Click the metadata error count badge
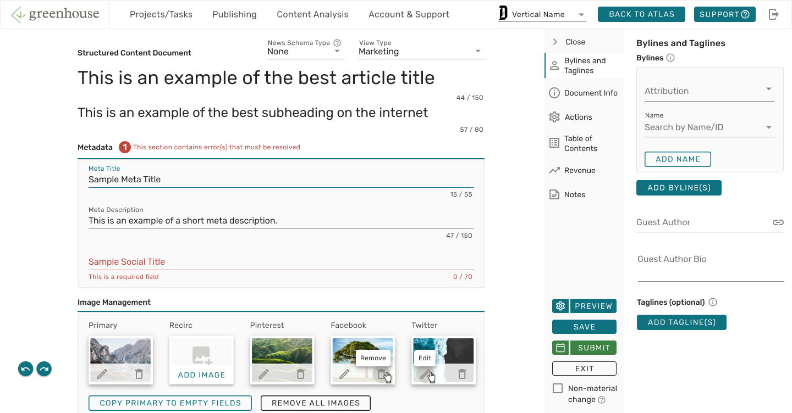 (x=125, y=147)
